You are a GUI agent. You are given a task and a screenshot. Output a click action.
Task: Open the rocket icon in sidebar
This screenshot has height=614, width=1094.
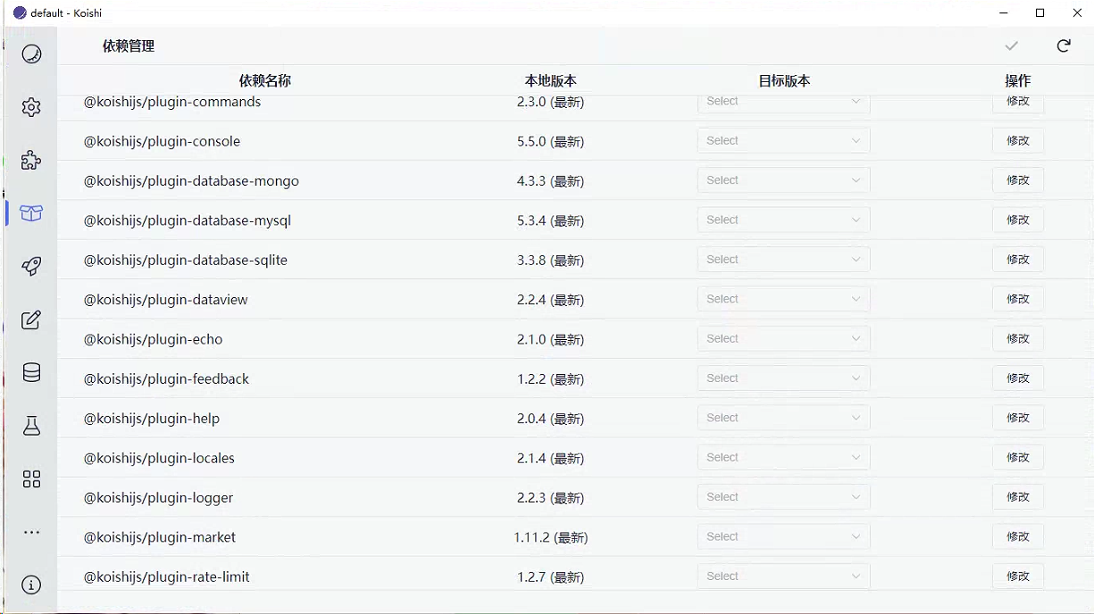31,266
